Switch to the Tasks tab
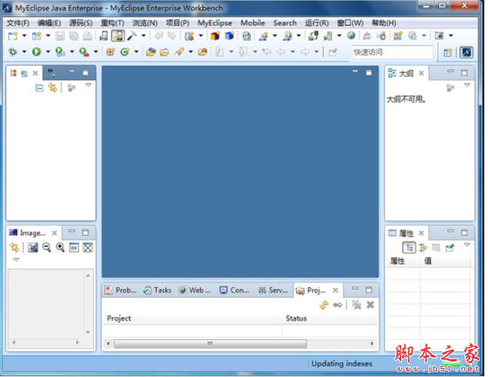 157,290
